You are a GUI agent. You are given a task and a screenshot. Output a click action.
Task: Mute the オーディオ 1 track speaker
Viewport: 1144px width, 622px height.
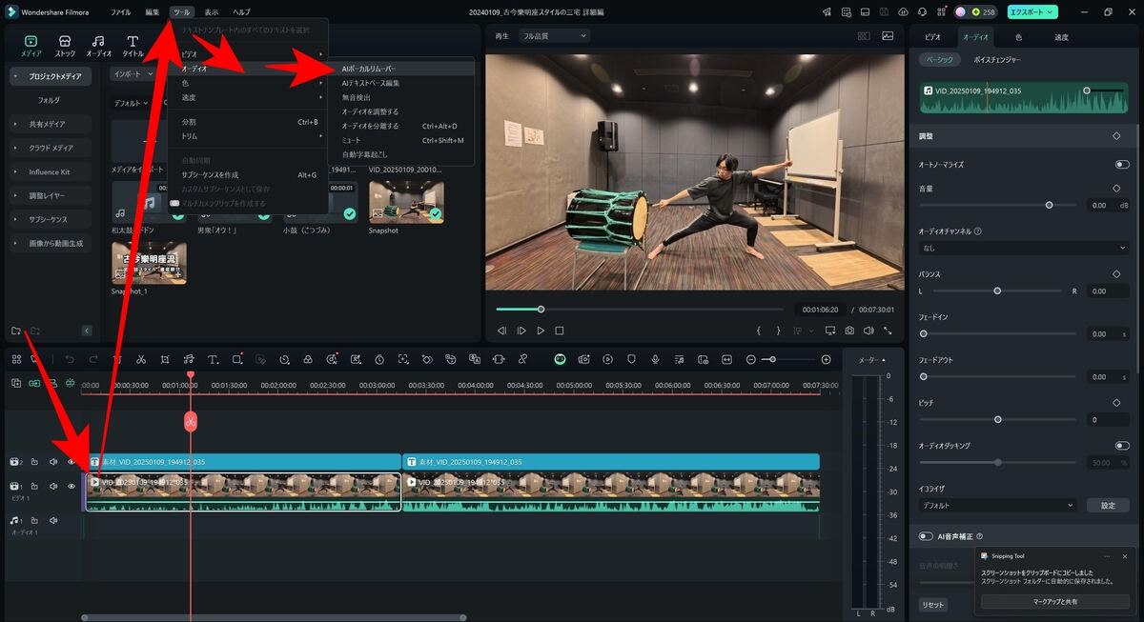point(53,521)
